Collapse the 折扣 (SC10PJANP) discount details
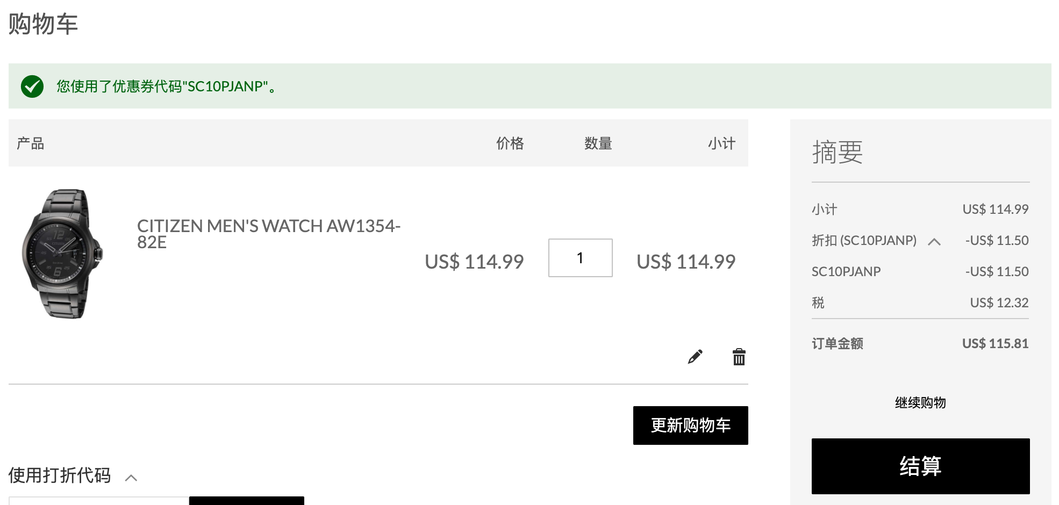 [934, 242]
